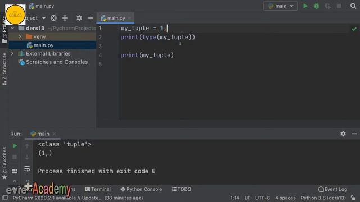
Task: Open the Structure tool window tab
Action: pos(4,68)
